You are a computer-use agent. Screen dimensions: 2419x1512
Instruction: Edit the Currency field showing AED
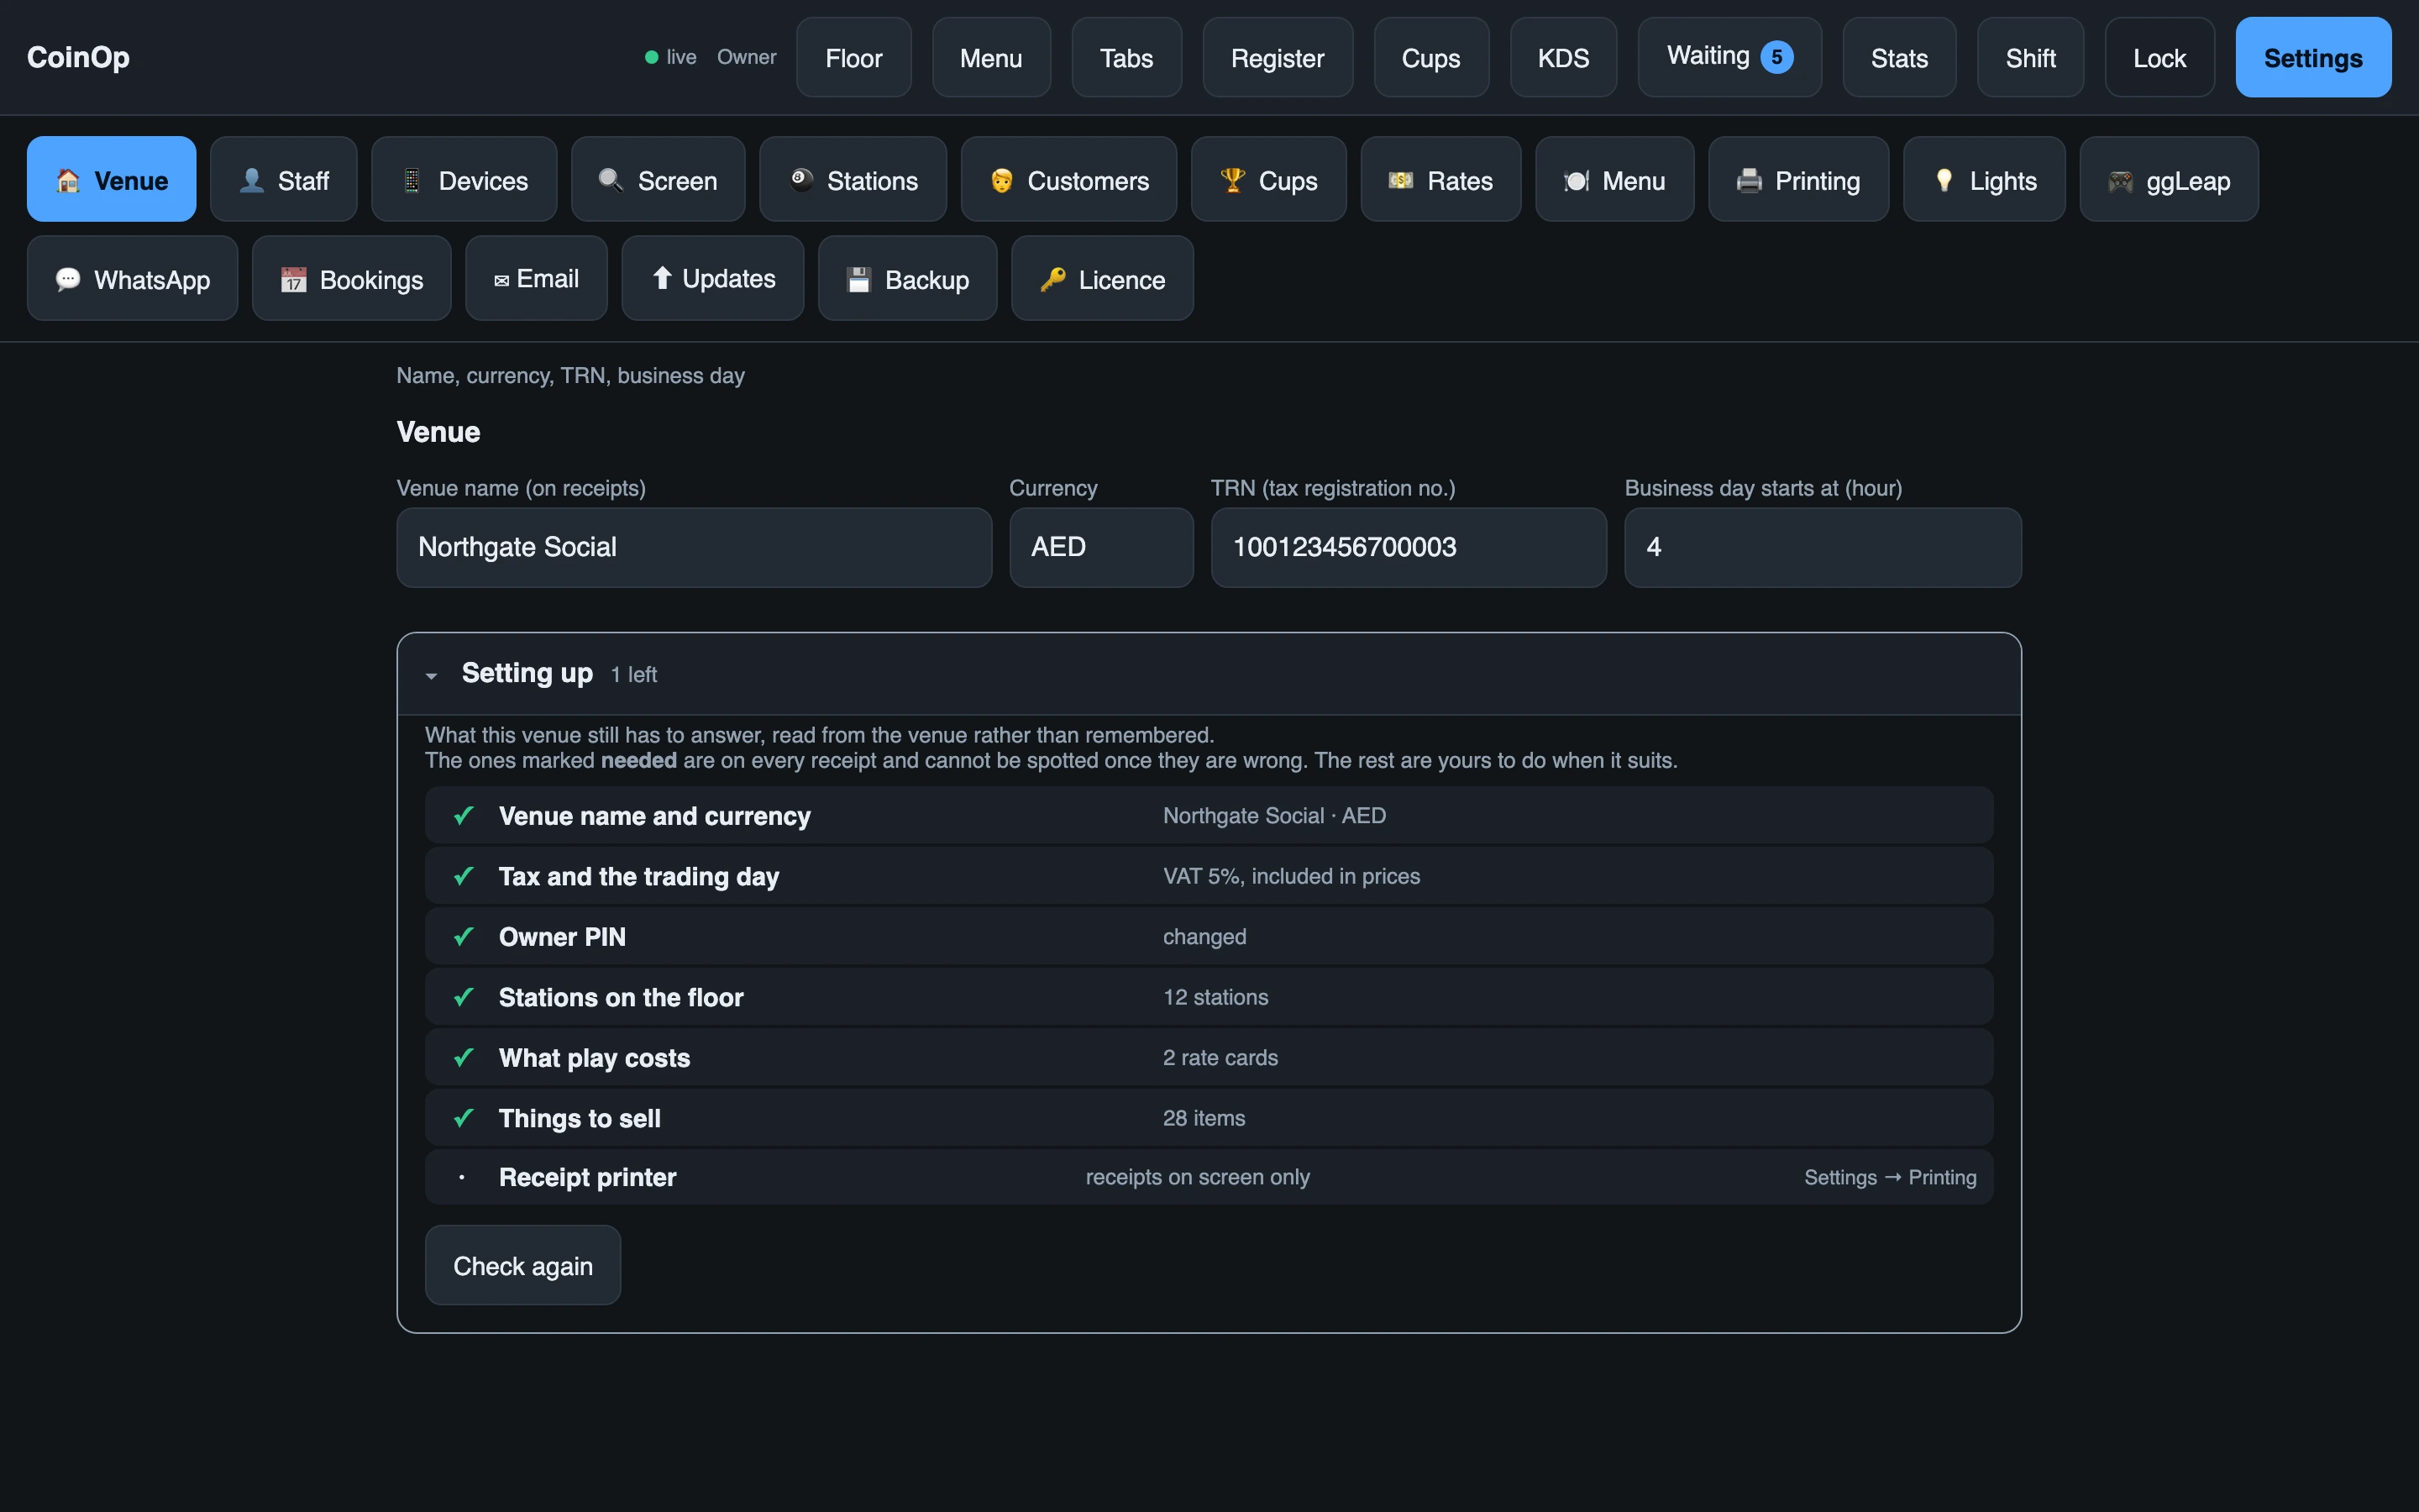(x=1100, y=547)
